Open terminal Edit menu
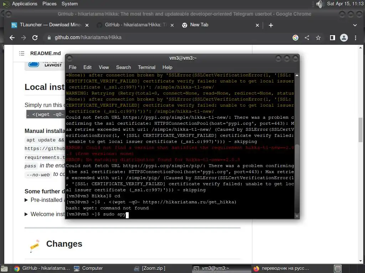 pos(87,67)
